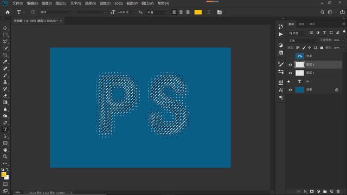Screen dimensions: 347x195
Task: Open the font family dropdown
Action: (56, 12)
